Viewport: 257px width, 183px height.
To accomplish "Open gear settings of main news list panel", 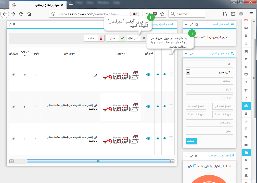I will point(14,24).
